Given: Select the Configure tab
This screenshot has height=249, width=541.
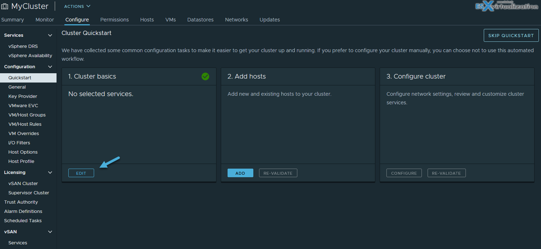Looking at the screenshot, I should (x=77, y=20).
